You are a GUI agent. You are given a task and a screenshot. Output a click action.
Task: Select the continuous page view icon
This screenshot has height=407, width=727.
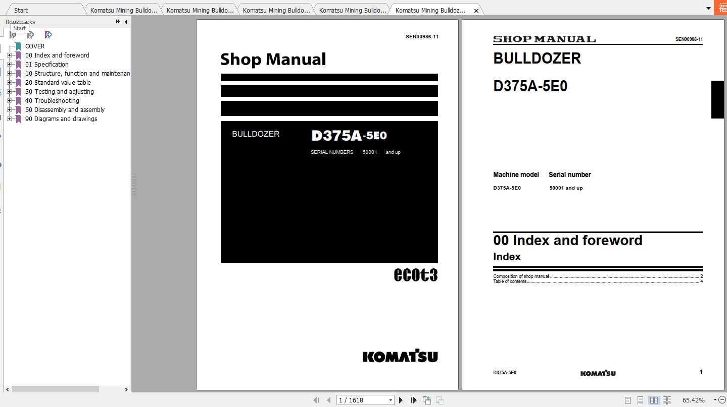click(x=640, y=400)
